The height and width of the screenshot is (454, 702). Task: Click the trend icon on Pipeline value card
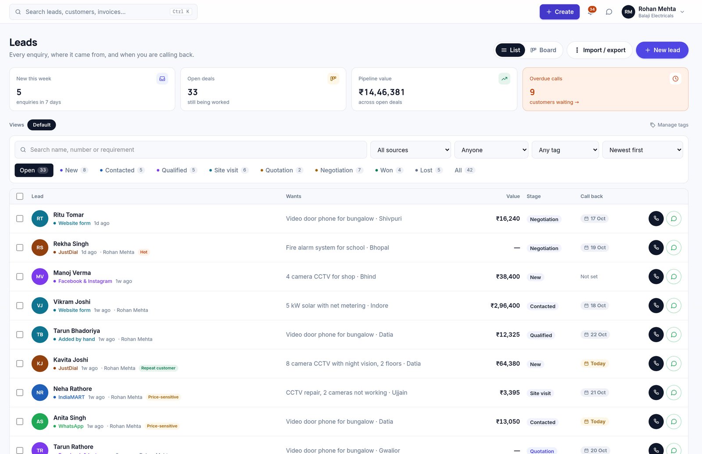tap(505, 79)
